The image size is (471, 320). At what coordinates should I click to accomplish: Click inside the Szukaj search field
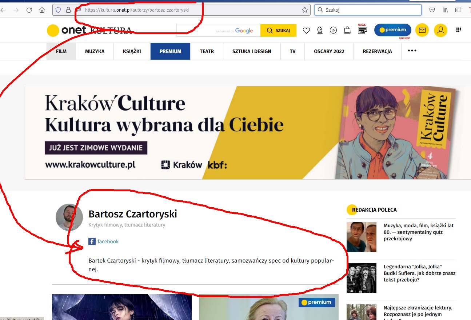[367, 10]
